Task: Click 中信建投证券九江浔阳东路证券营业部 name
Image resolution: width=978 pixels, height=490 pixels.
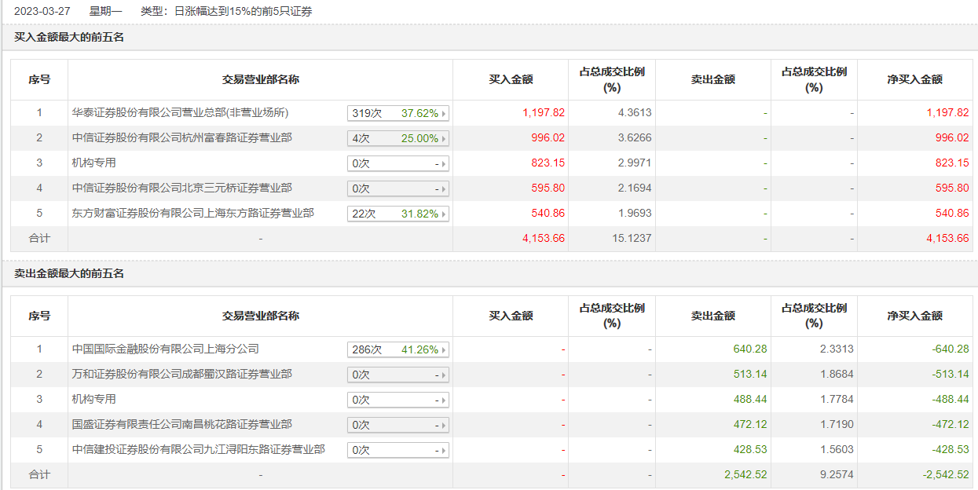Action: (198, 450)
